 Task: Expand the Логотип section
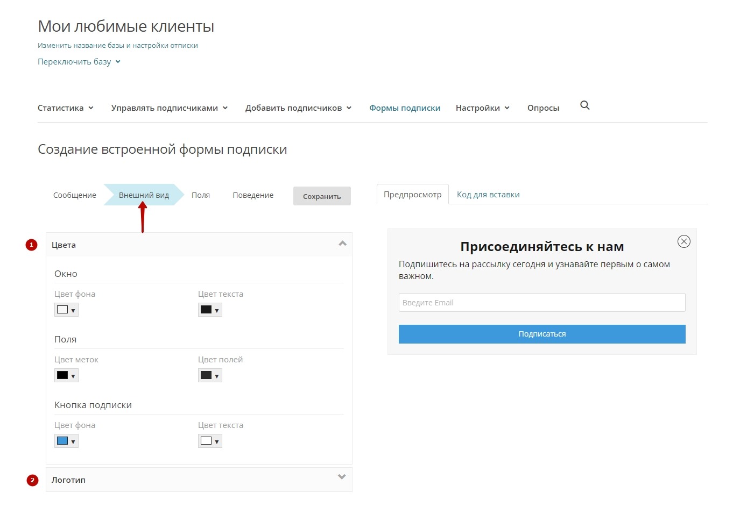point(341,477)
